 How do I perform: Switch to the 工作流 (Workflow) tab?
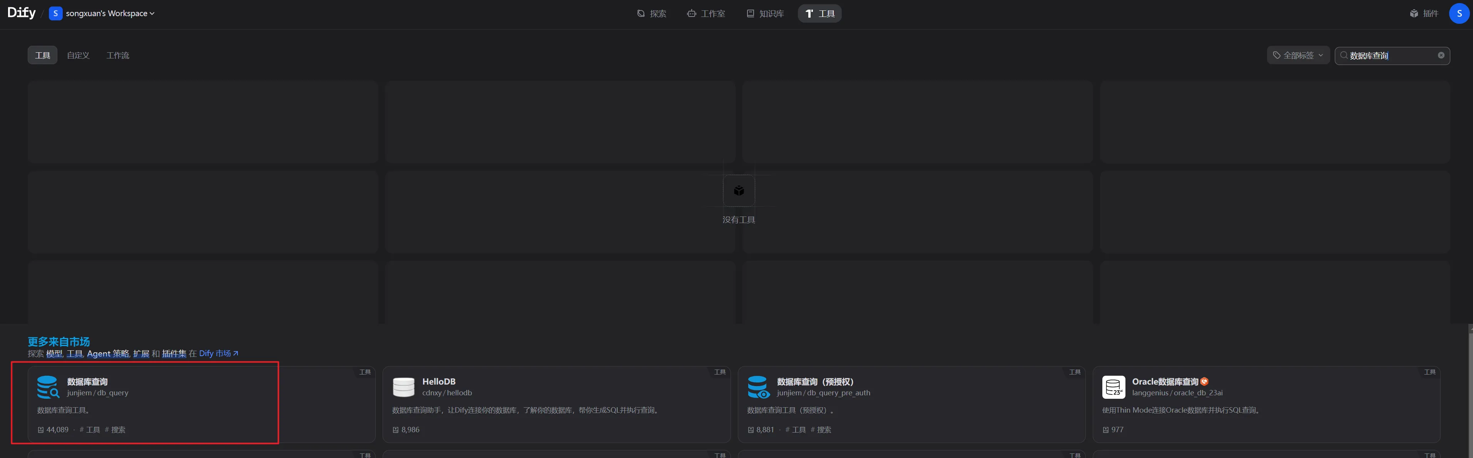pyautogui.click(x=118, y=55)
